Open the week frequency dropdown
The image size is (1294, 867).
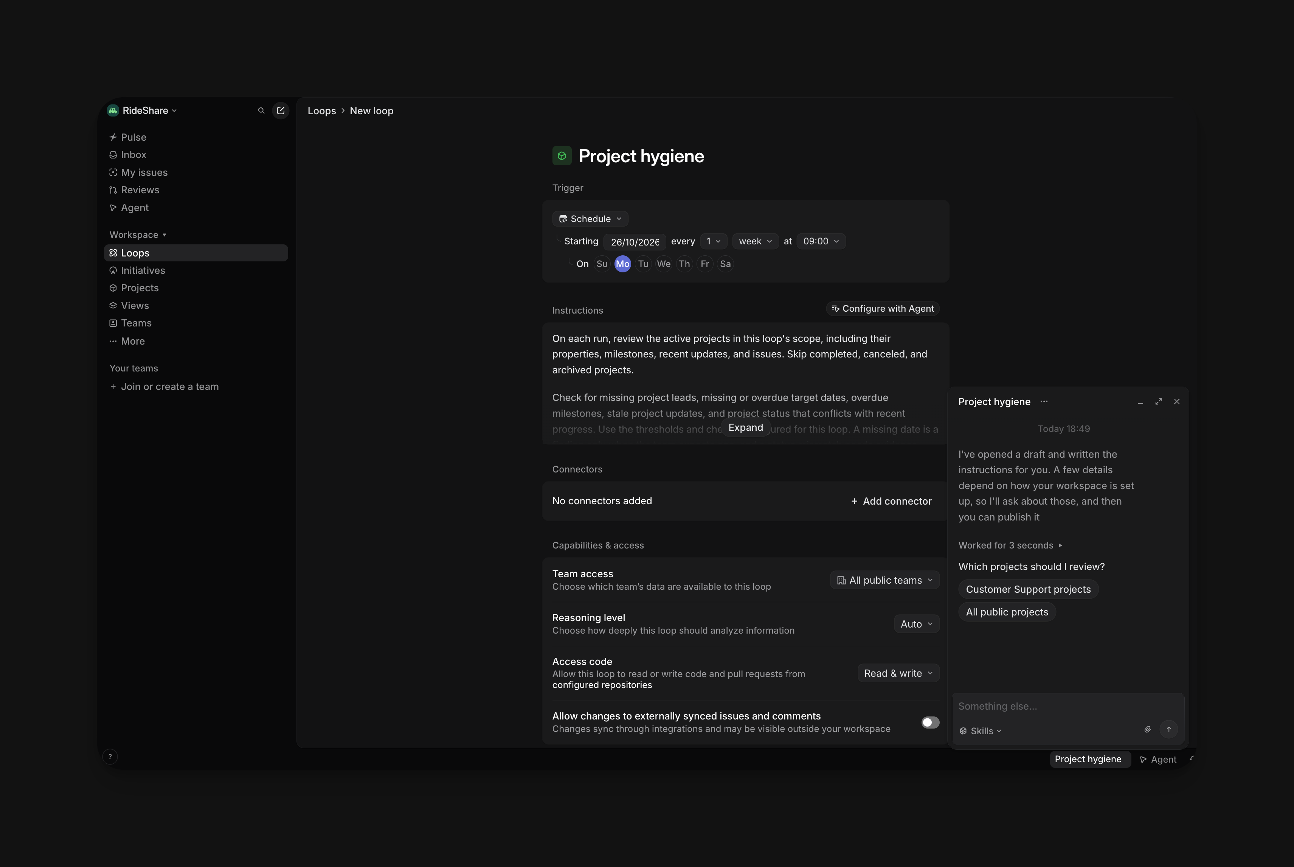click(x=755, y=242)
